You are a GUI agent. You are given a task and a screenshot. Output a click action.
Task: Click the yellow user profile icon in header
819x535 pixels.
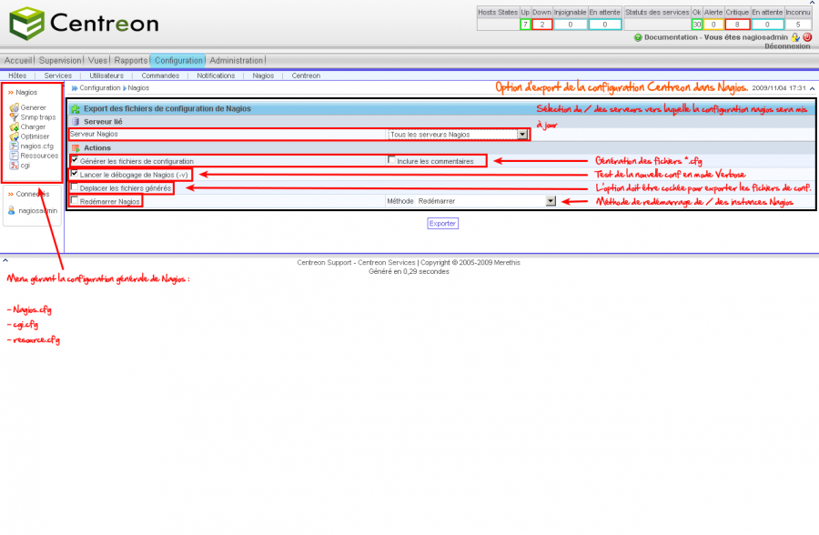coord(795,37)
